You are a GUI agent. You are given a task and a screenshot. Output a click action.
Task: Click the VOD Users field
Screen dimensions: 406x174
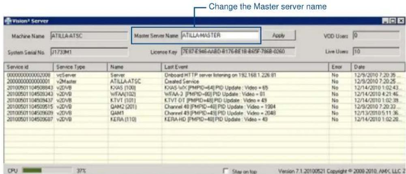coord(376,36)
